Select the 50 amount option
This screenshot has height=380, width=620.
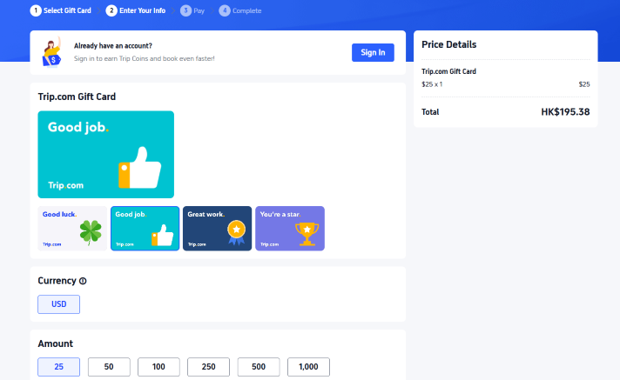tap(109, 367)
